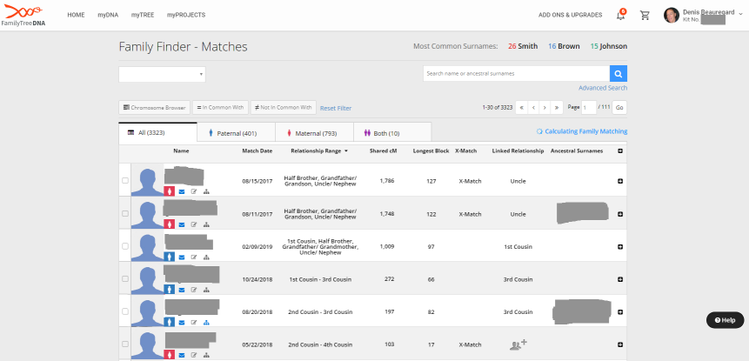The height and width of the screenshot is (361, 749).
Task: Click the Chromosome Browser button
Action: 154,108
